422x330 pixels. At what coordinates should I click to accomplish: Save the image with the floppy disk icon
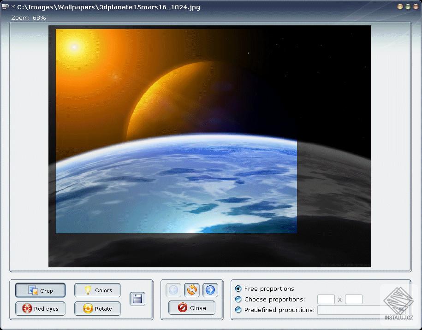tap(137, 299)
